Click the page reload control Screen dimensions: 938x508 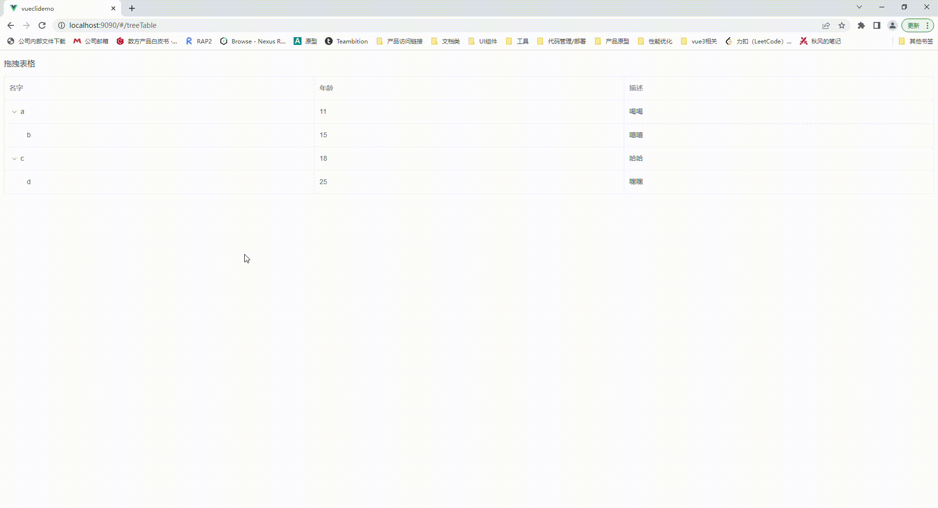click(x=42, y=25)
